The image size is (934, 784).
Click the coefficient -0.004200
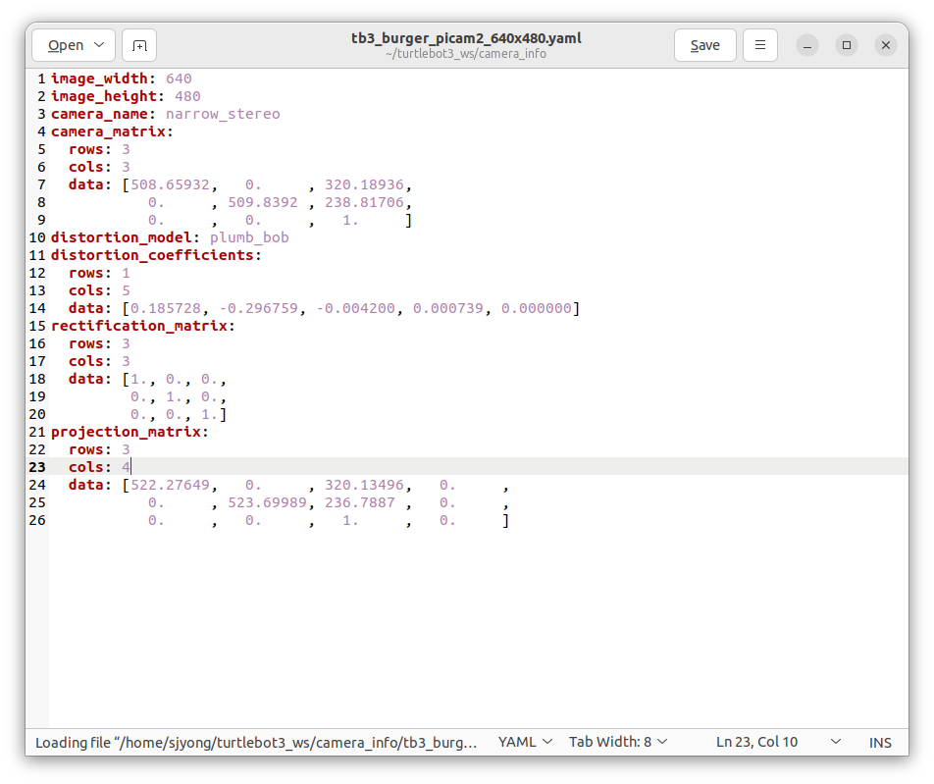pos(355,308)
